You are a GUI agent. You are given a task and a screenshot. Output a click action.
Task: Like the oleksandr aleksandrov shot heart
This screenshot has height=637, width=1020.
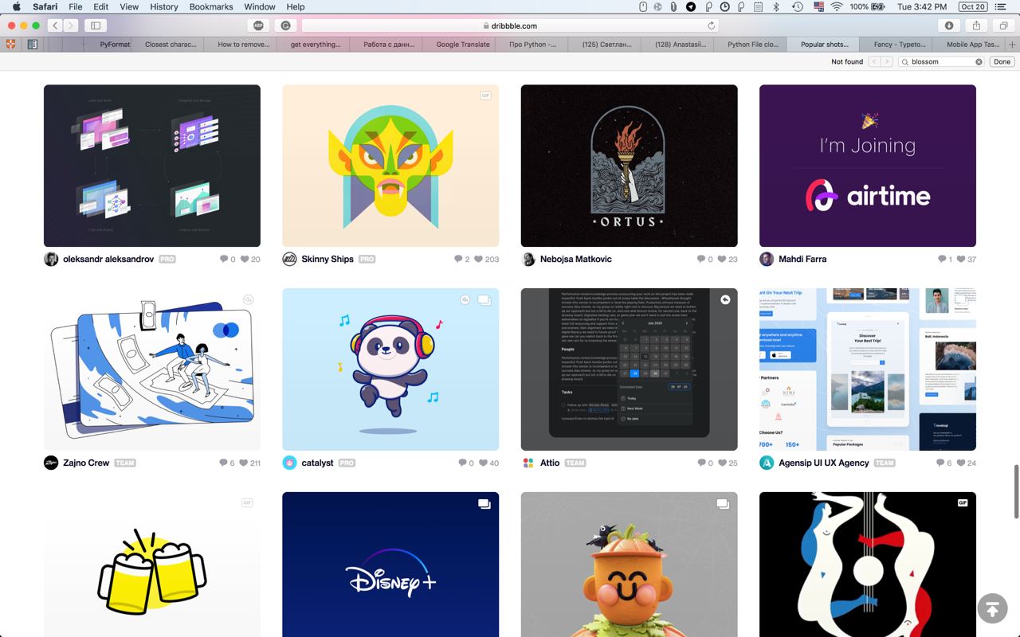(x=245, y=259)
